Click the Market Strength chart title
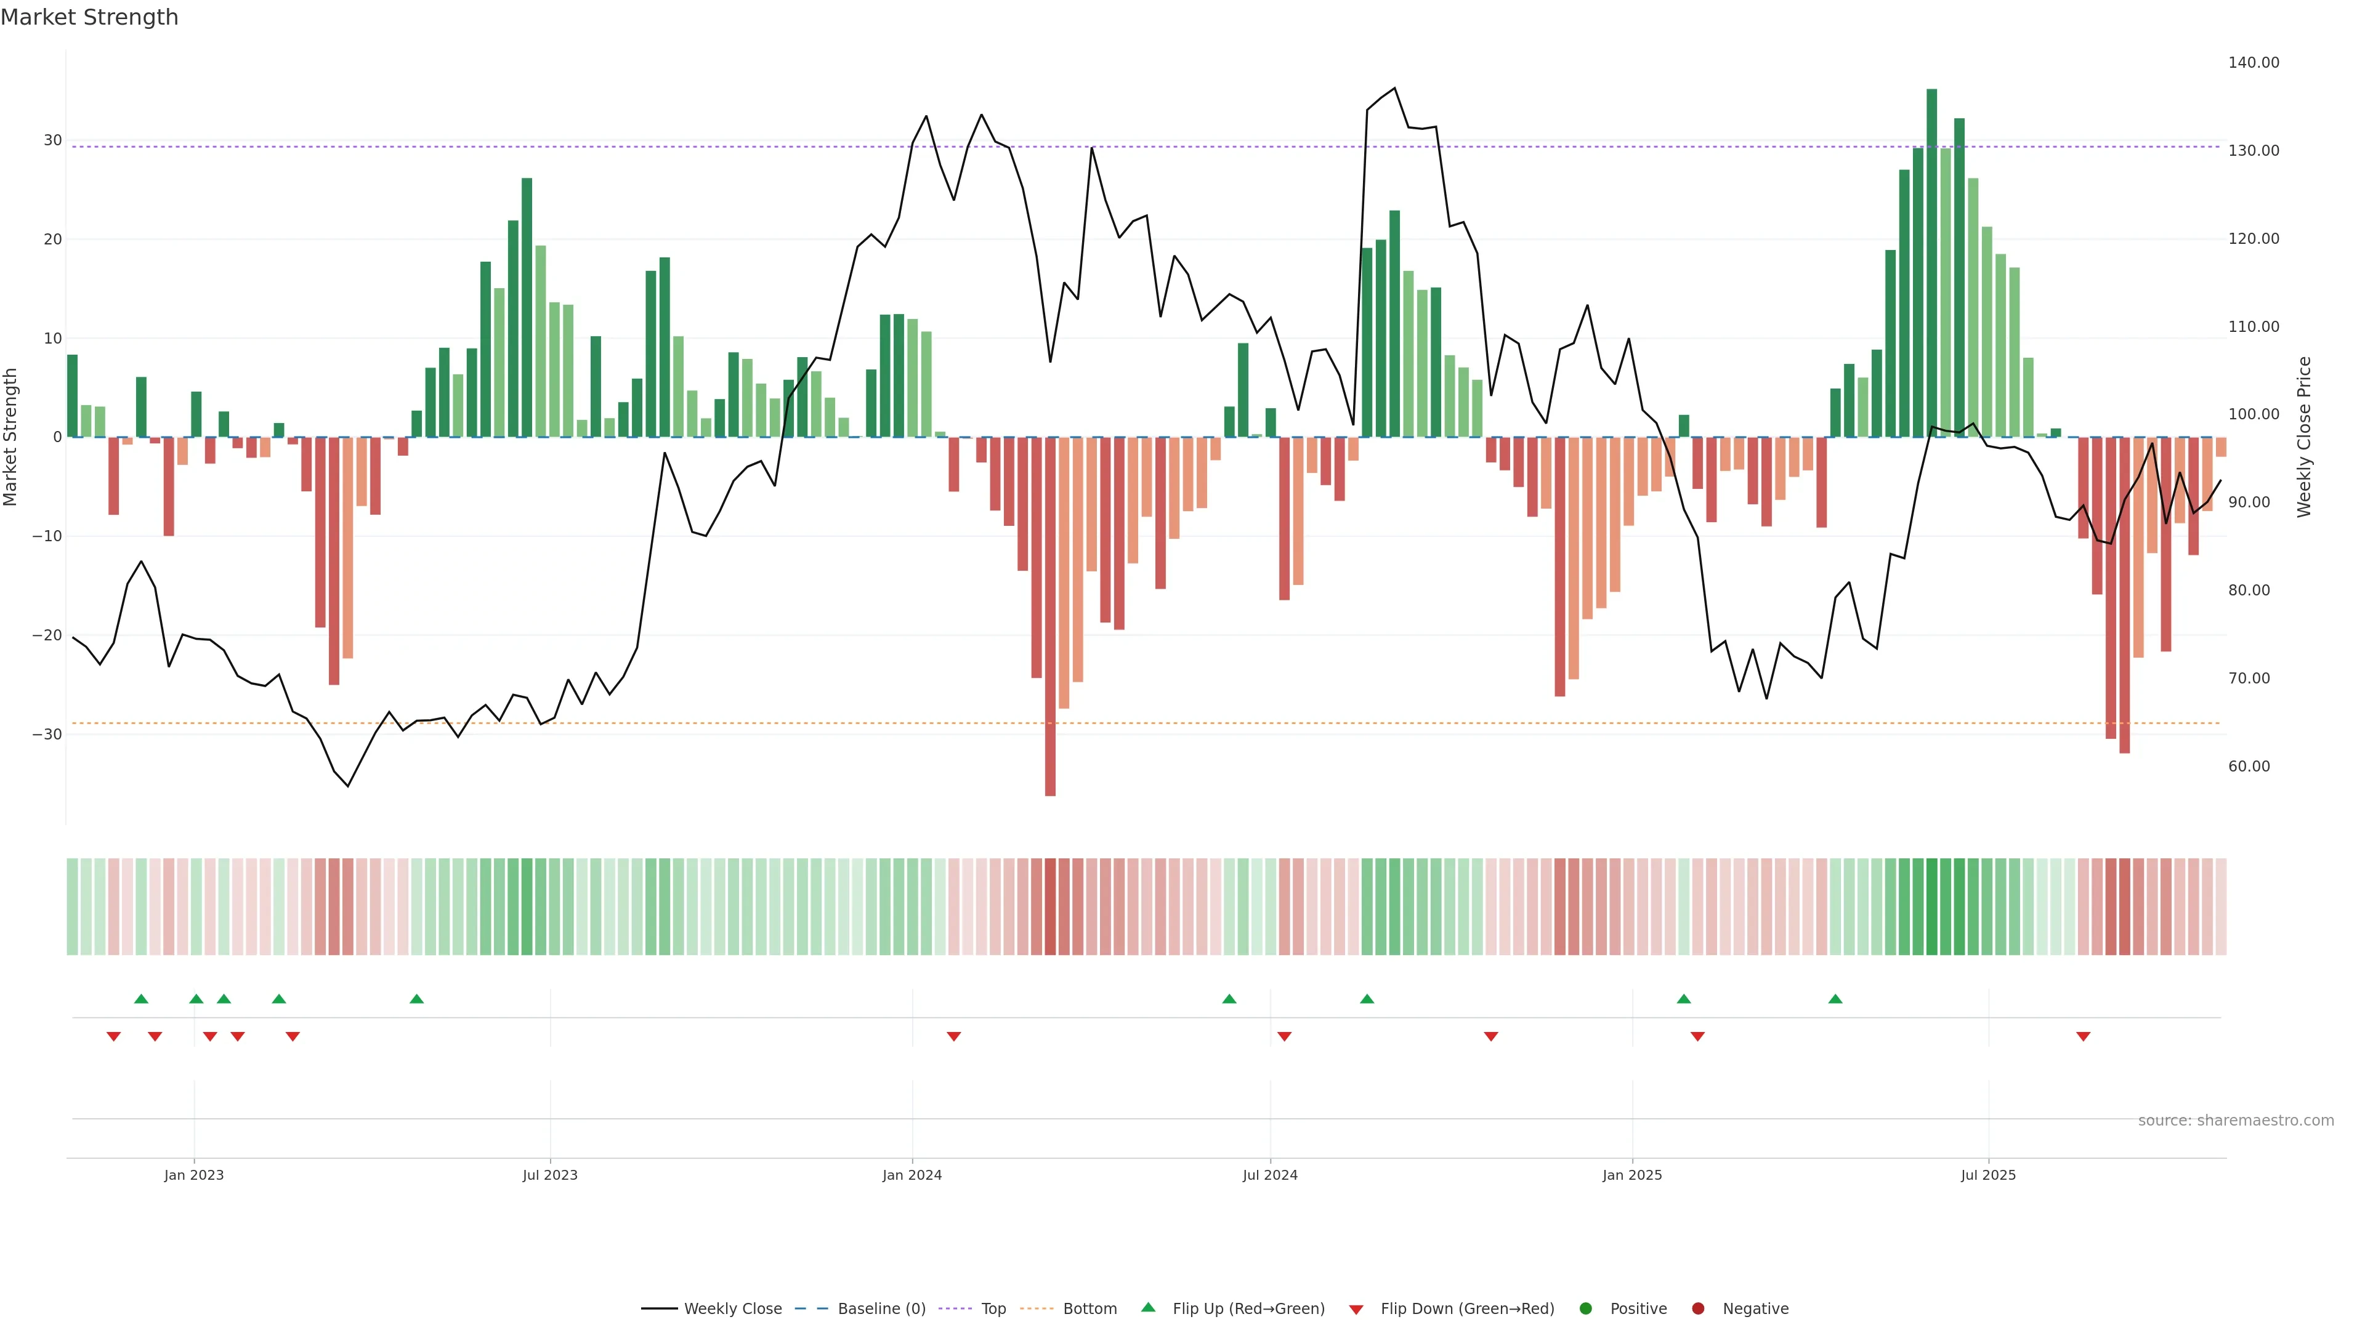This screenshot has height=1330, width=2365. [89, 17]
